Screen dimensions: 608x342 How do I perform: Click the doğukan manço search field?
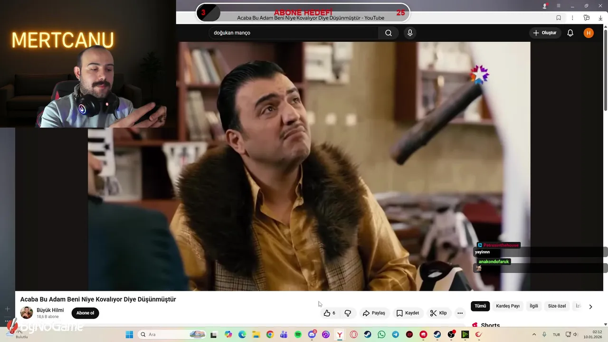pyautogui.click(x=294, y=33)
